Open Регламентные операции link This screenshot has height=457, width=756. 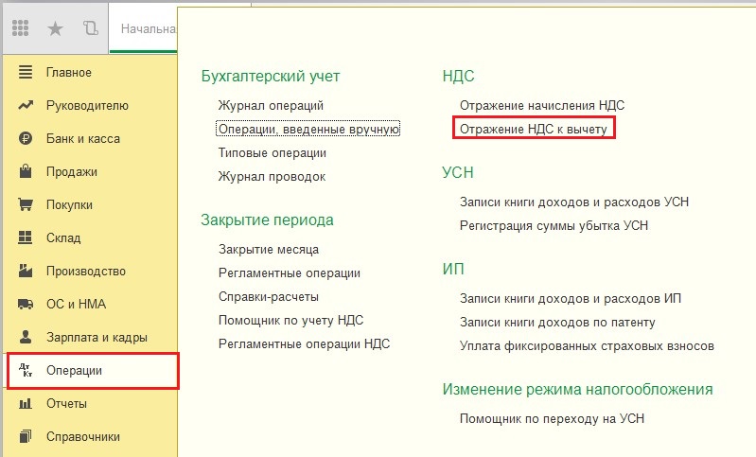coord(290,272)
